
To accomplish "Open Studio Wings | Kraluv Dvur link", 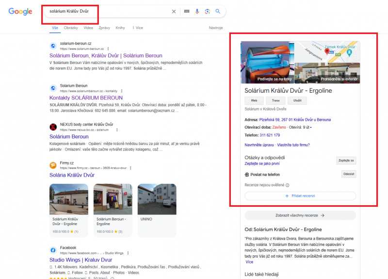I will [x=81, y=260].
